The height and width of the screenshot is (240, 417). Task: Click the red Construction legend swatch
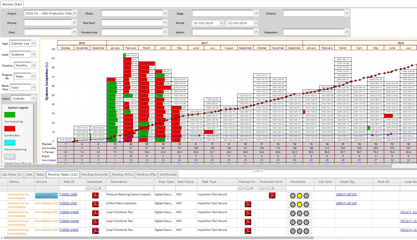[x=10, y=129]
